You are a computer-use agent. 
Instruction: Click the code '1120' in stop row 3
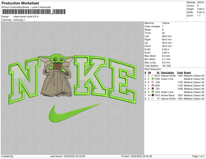pyautogui.click(x=180, y=82)
